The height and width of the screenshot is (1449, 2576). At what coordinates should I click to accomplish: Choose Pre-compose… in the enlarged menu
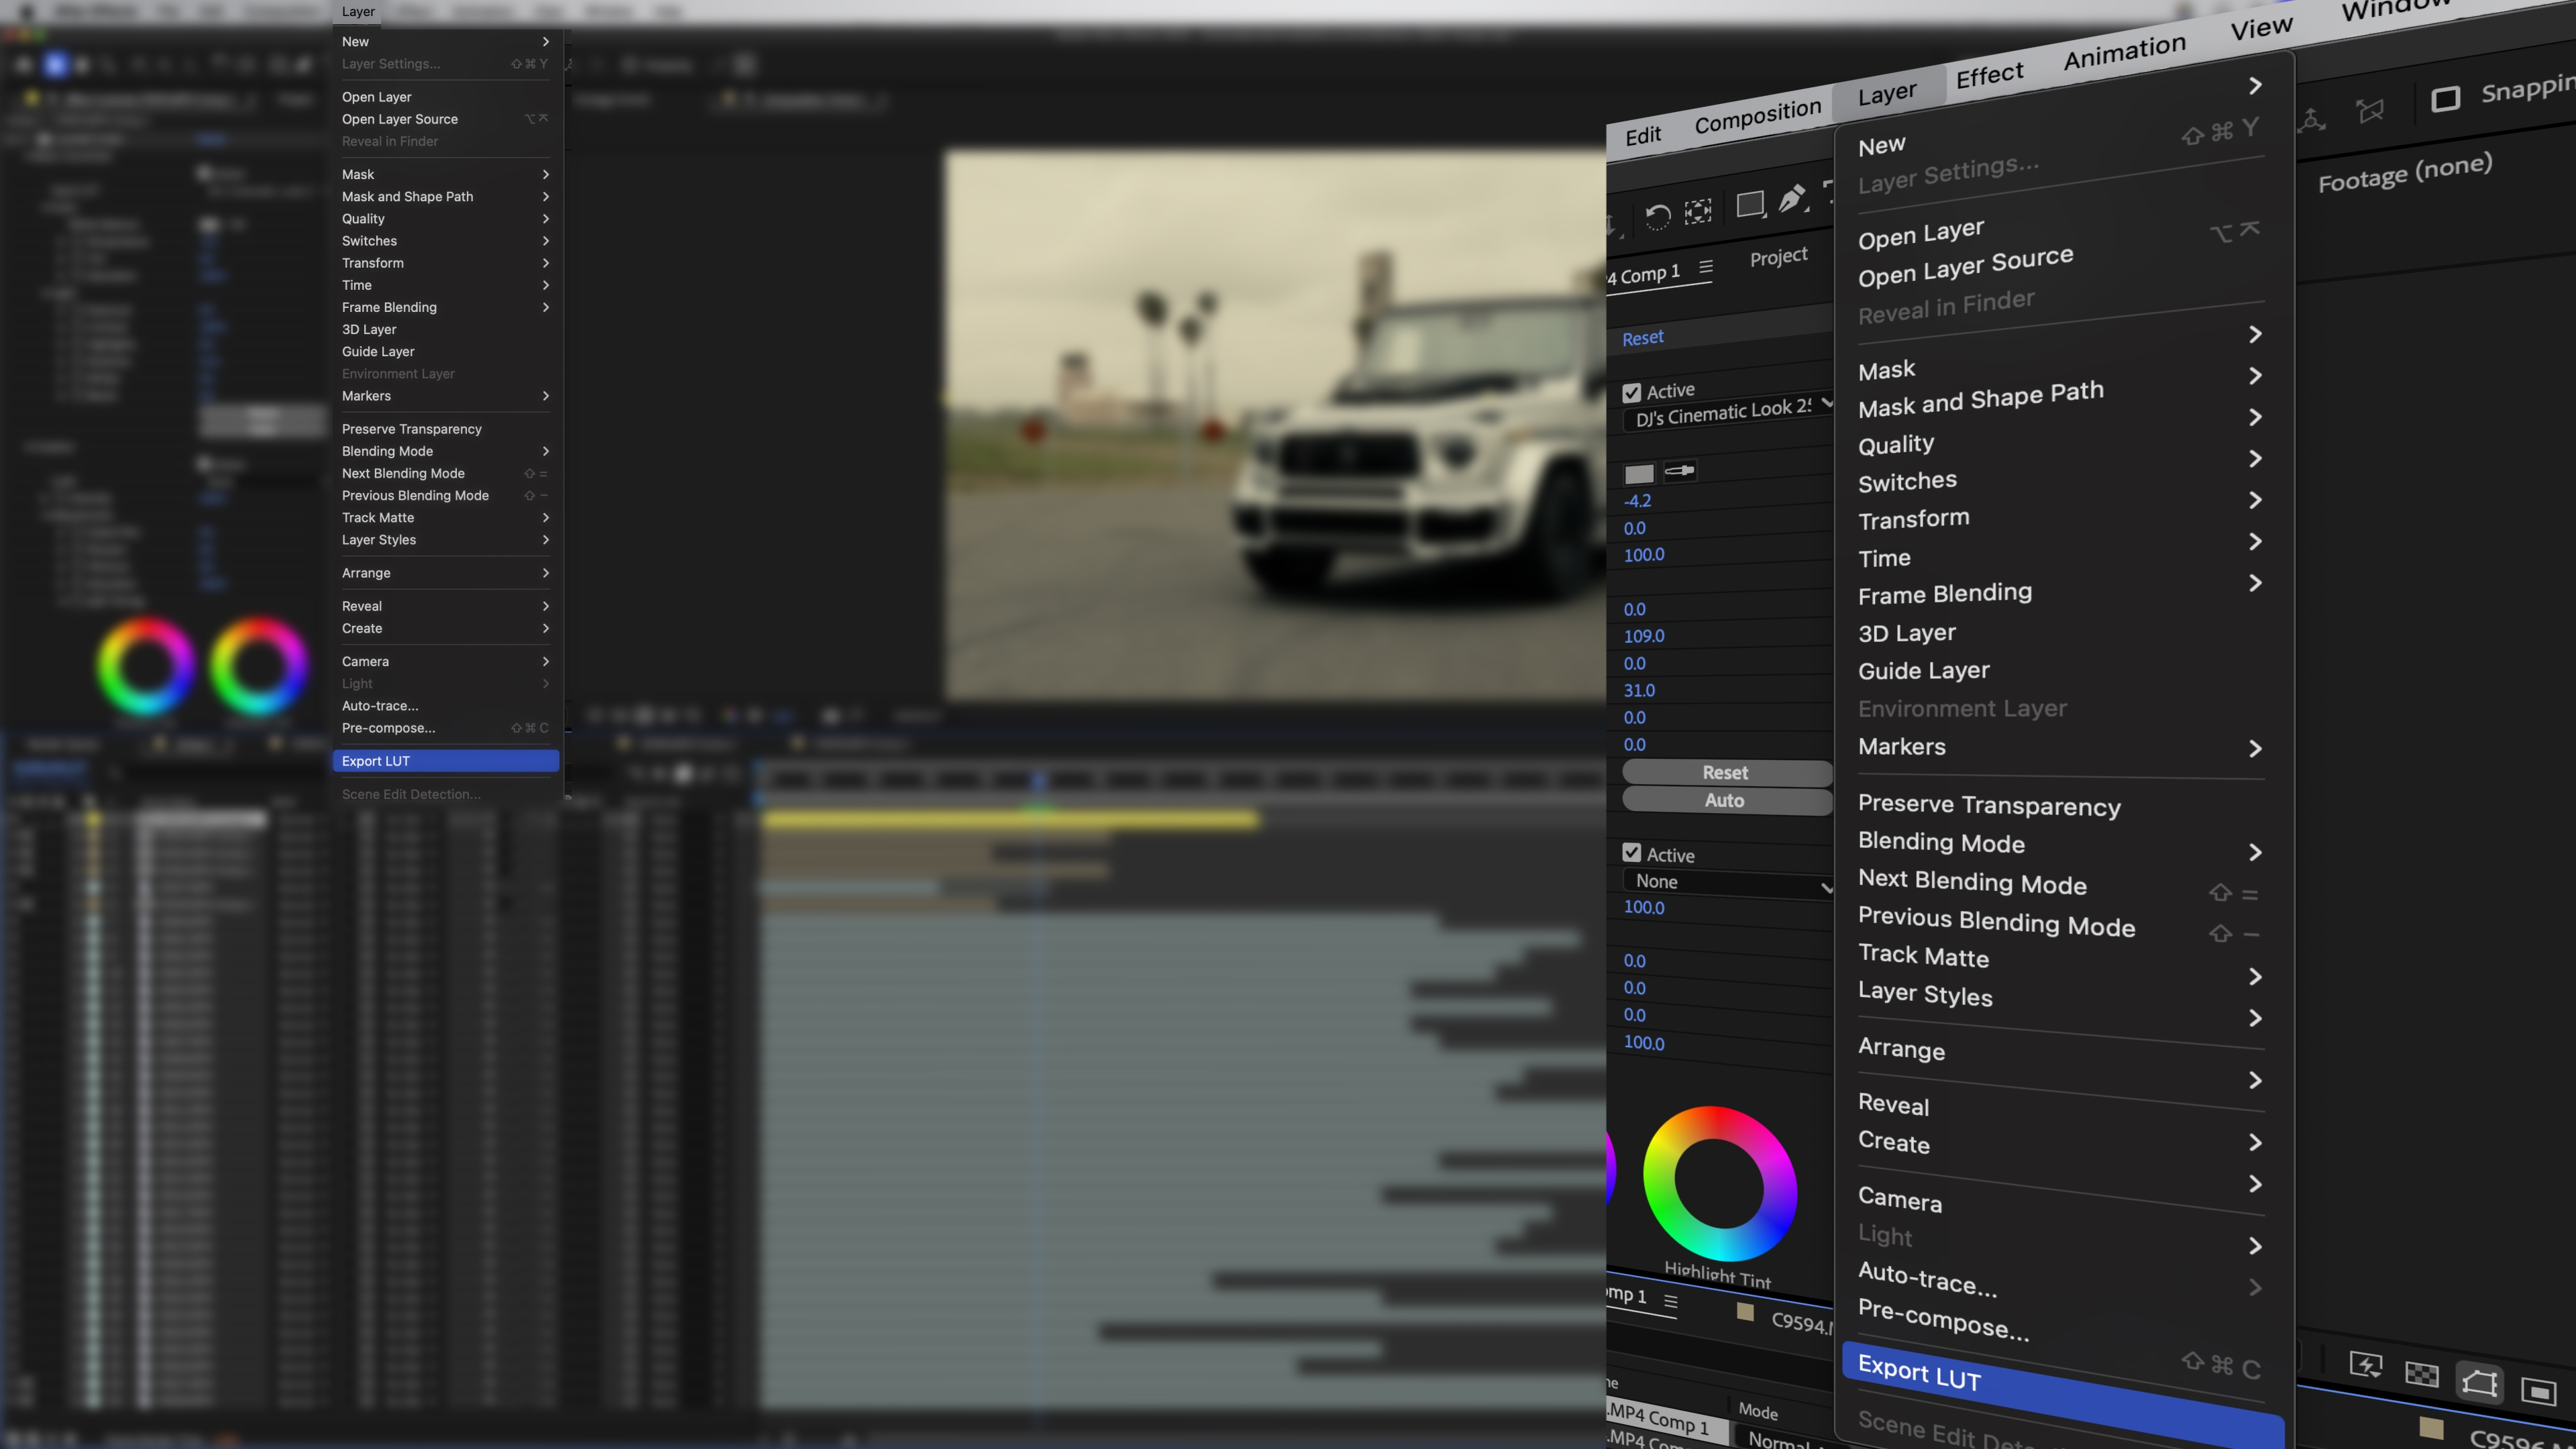pyautogui.click(x=1943, y=1320)
